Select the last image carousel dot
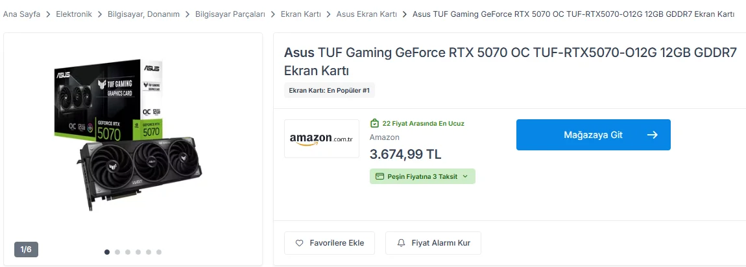Image resolution: width=746 pixels, height=267 pixels. 159,252
